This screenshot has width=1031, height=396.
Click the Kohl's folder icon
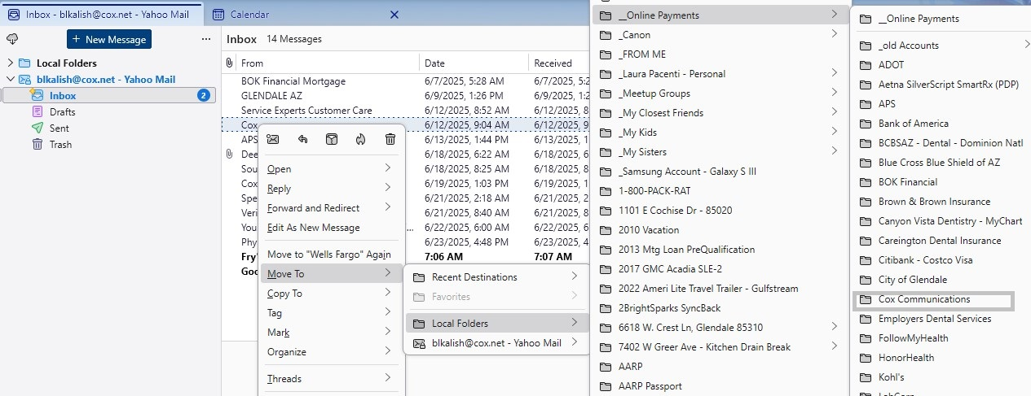point(865,377)
